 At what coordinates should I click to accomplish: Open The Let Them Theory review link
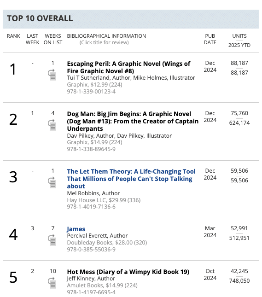coord(131,179)
